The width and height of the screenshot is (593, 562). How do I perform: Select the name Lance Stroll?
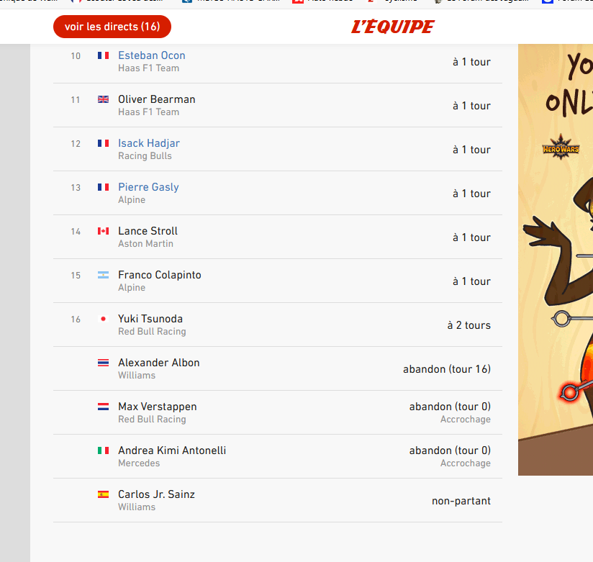[148, 231]
